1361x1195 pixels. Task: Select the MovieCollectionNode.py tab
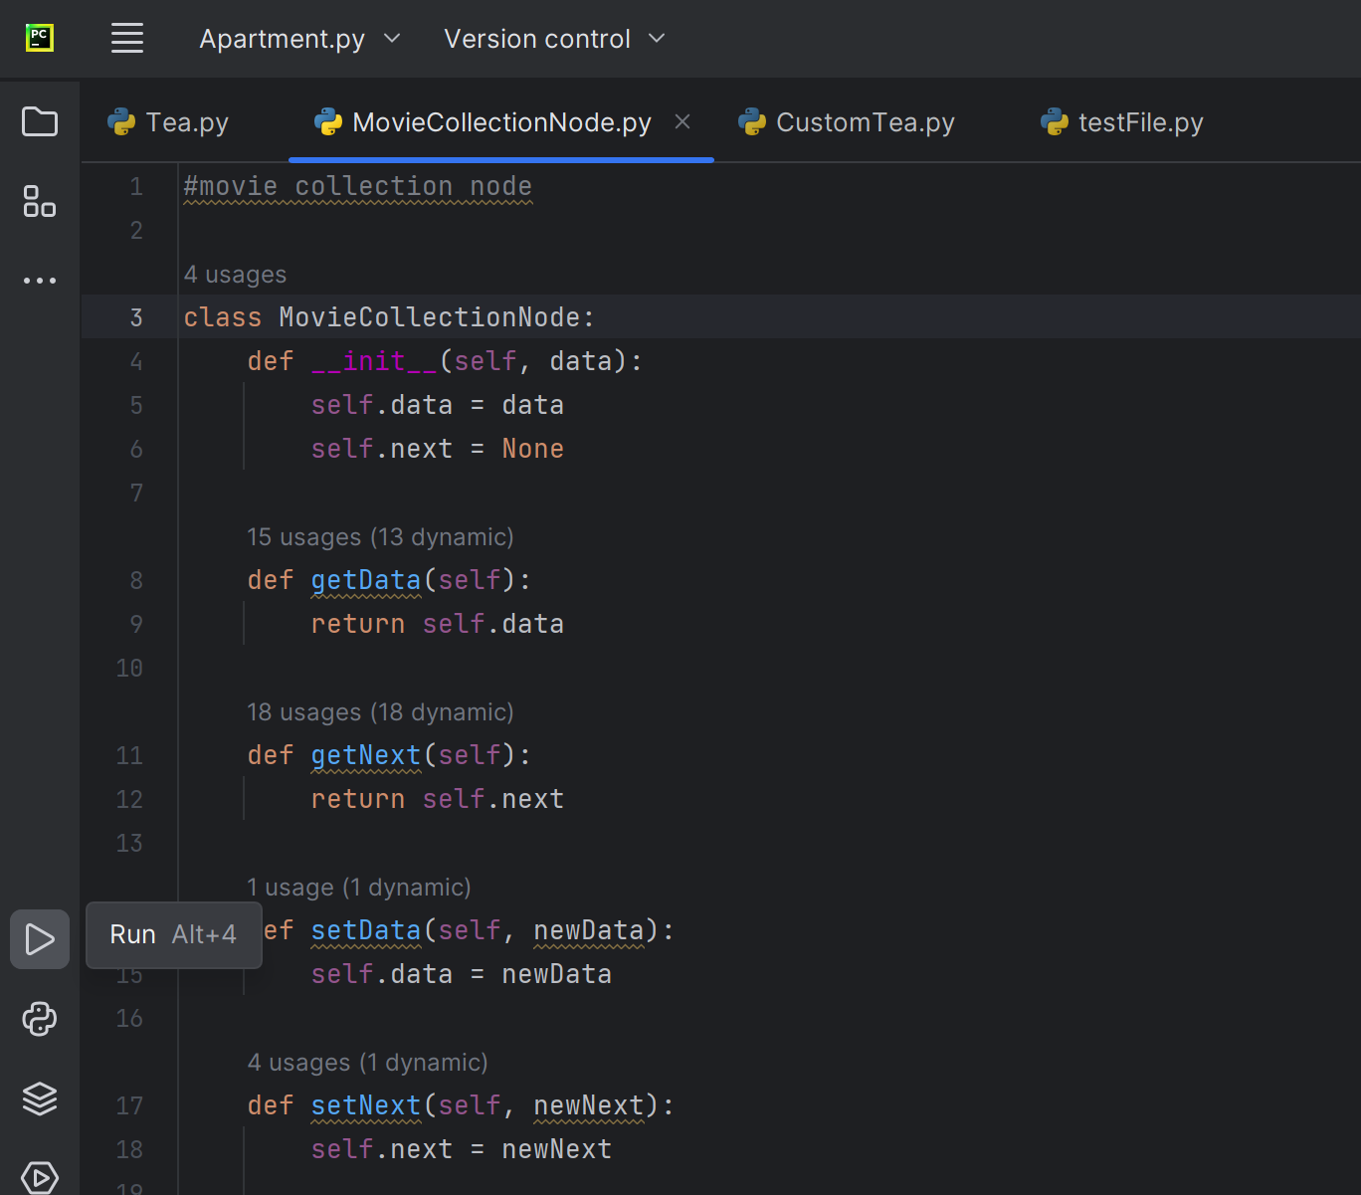[501, 122]
